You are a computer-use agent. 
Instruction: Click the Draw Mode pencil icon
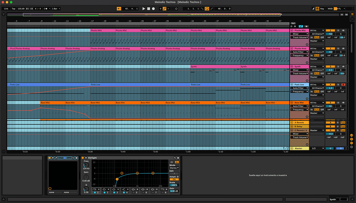pyautogui.click(x=313, y=9)
